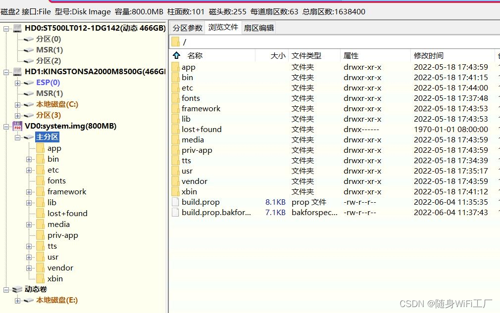Expand the bin folder in tree
500x313 pixels.
tap(29, 159)
